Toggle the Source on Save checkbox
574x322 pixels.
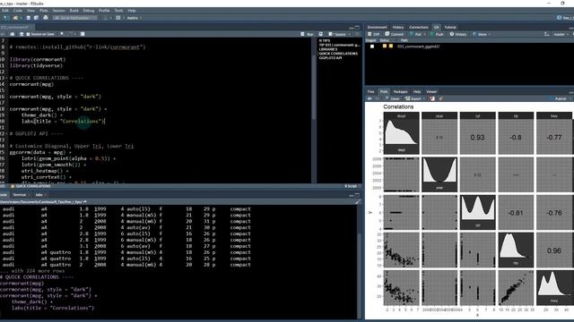point(28,34)
